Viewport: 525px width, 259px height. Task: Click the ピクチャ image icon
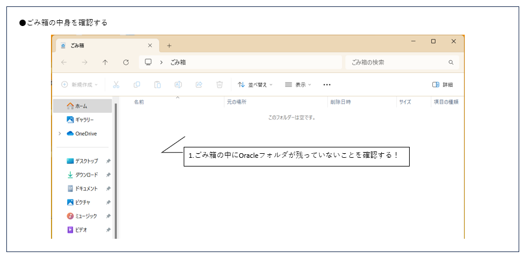point(70,202)
